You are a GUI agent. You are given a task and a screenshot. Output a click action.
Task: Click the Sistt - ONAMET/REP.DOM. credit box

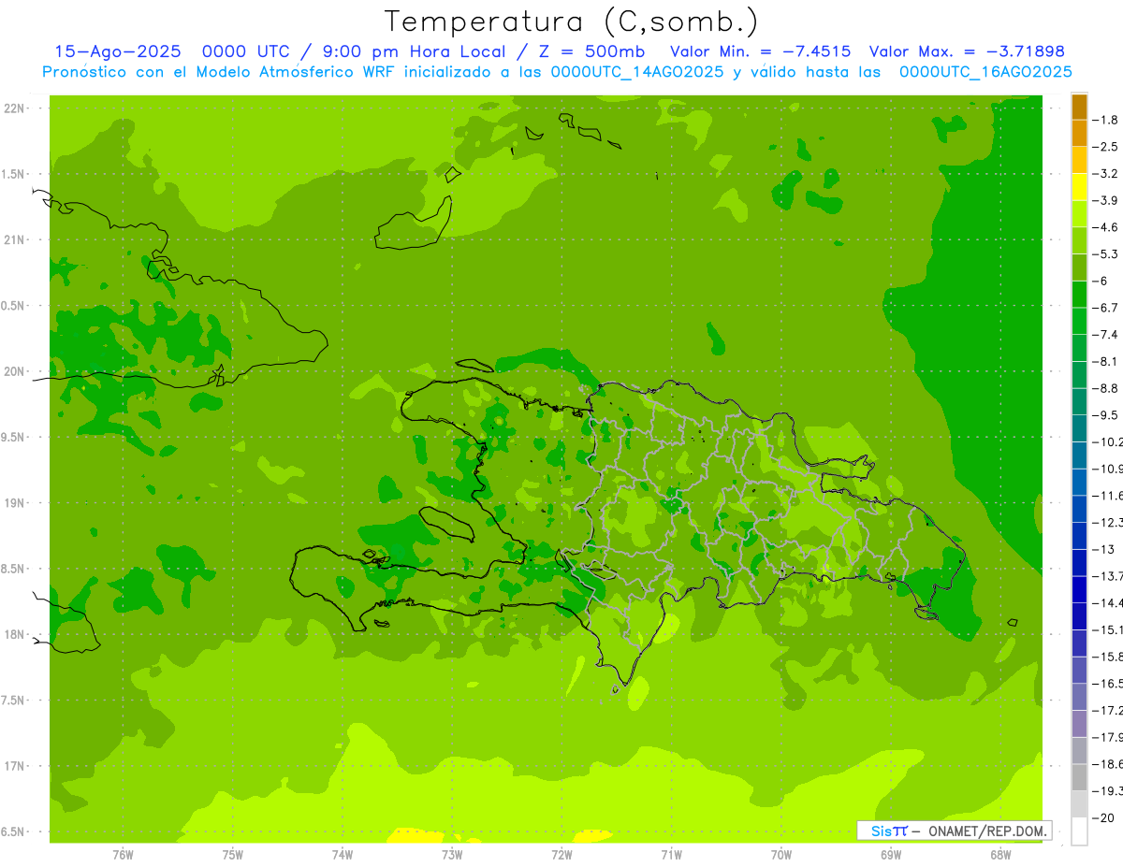point(954,831)
